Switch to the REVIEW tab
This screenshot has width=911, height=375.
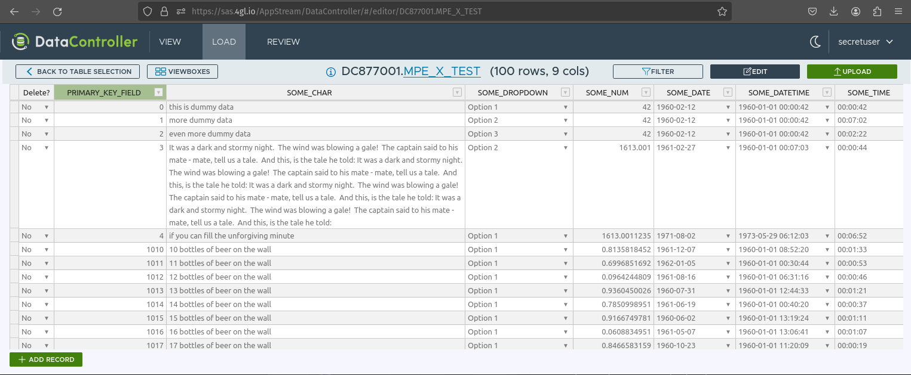283,42
